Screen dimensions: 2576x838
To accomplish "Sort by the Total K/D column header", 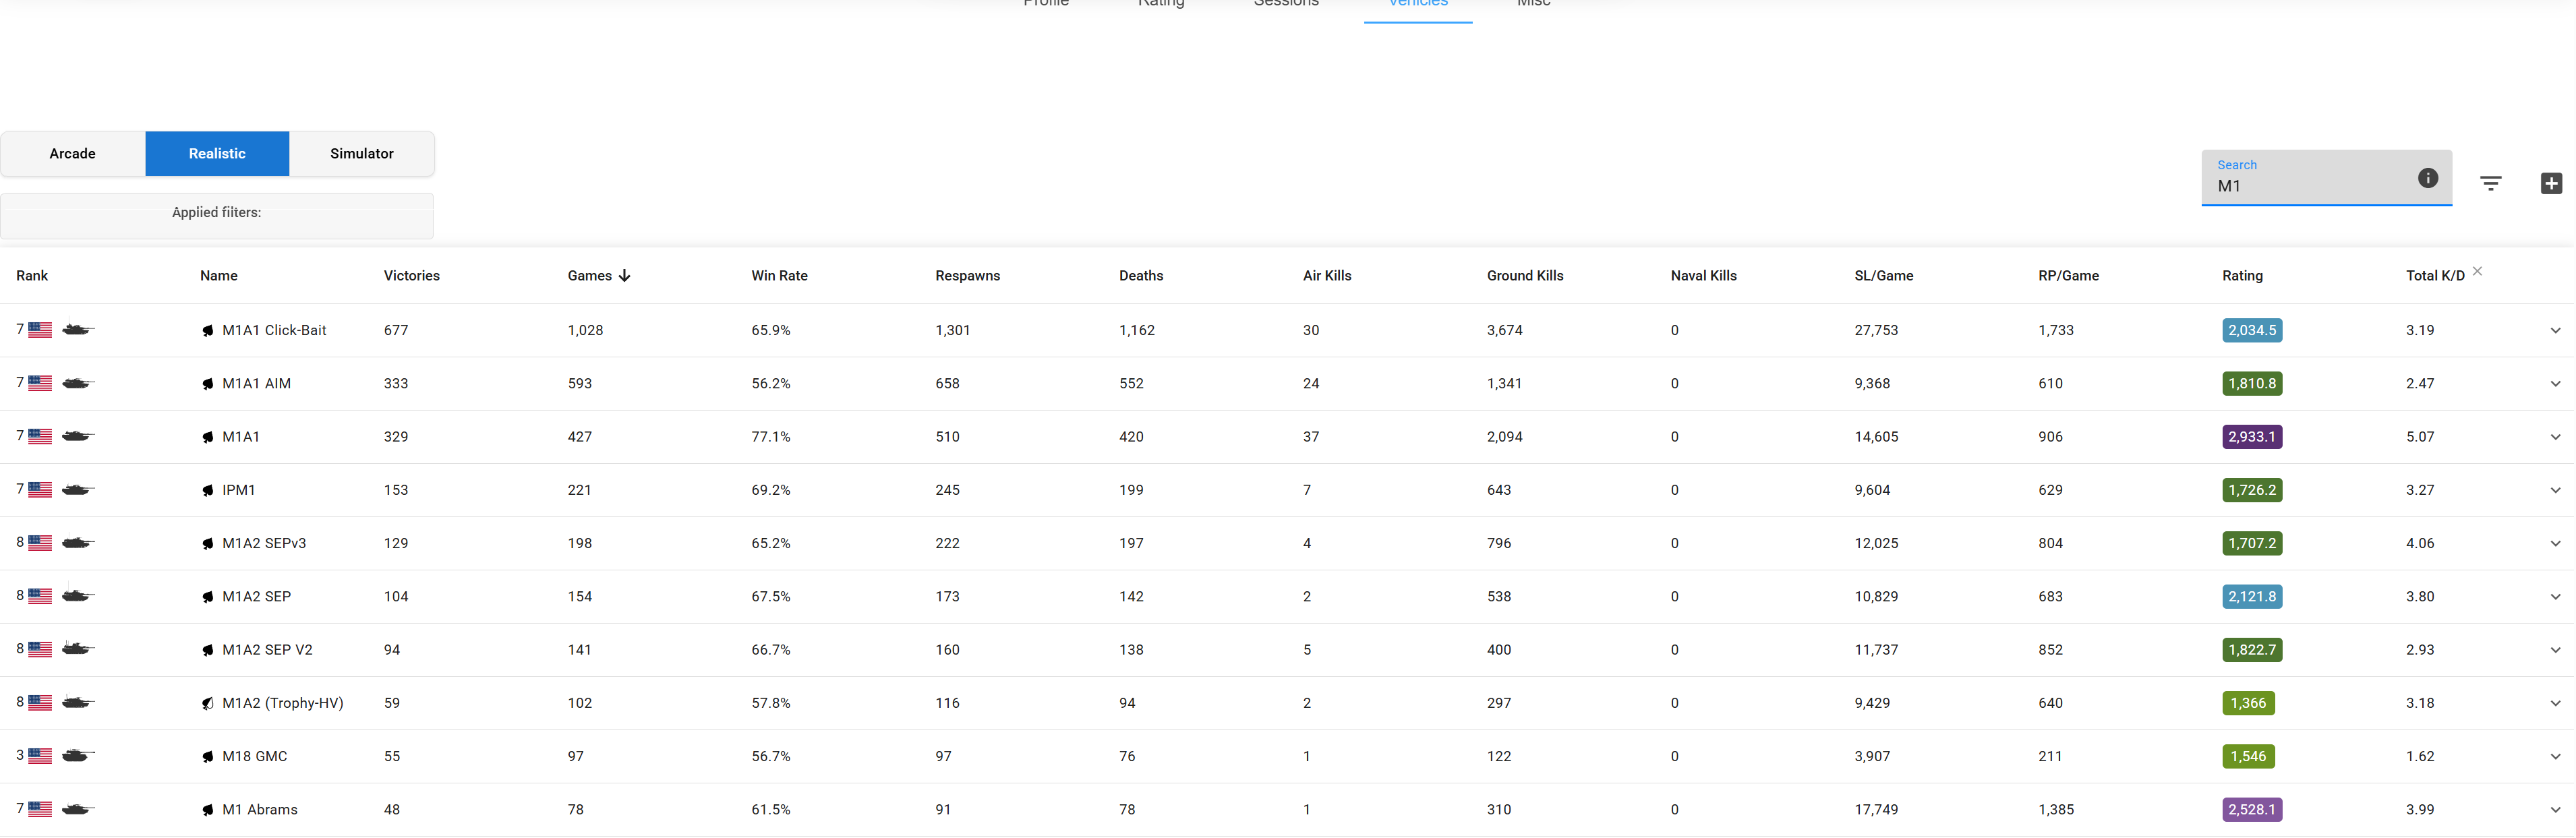I will pos(2436,276).
